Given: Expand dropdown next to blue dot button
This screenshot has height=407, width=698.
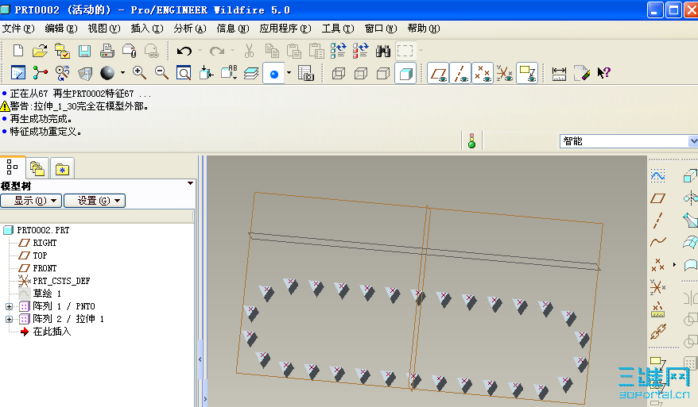Looking at the screenshot, I should [289, 73].
